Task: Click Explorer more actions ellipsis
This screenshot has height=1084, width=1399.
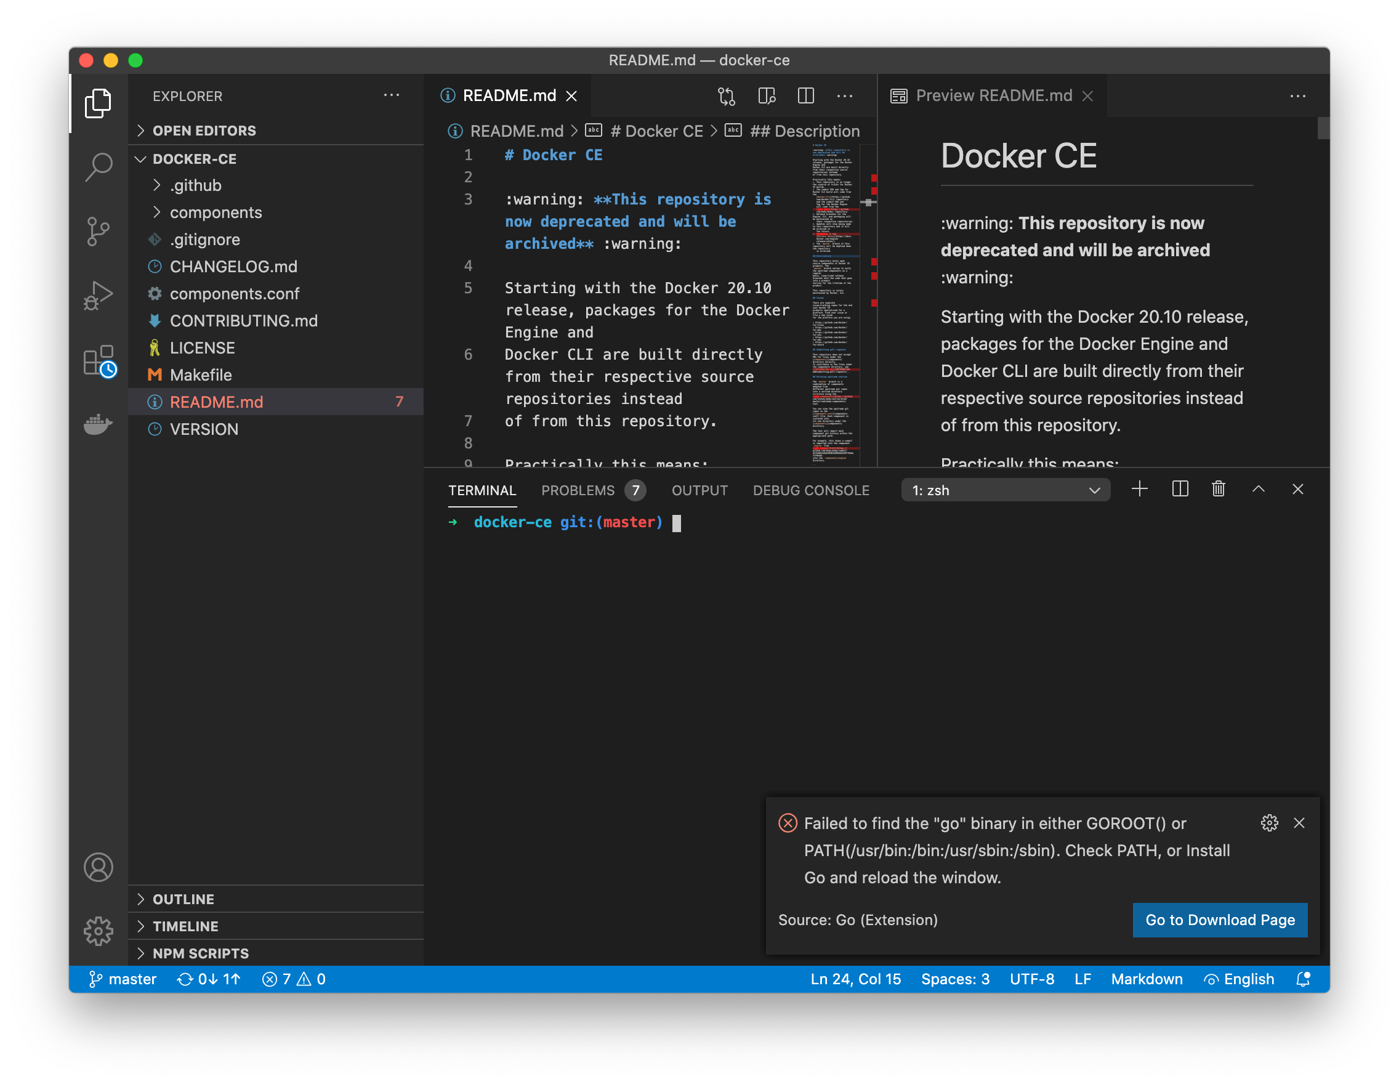Action: click(392, 95)
